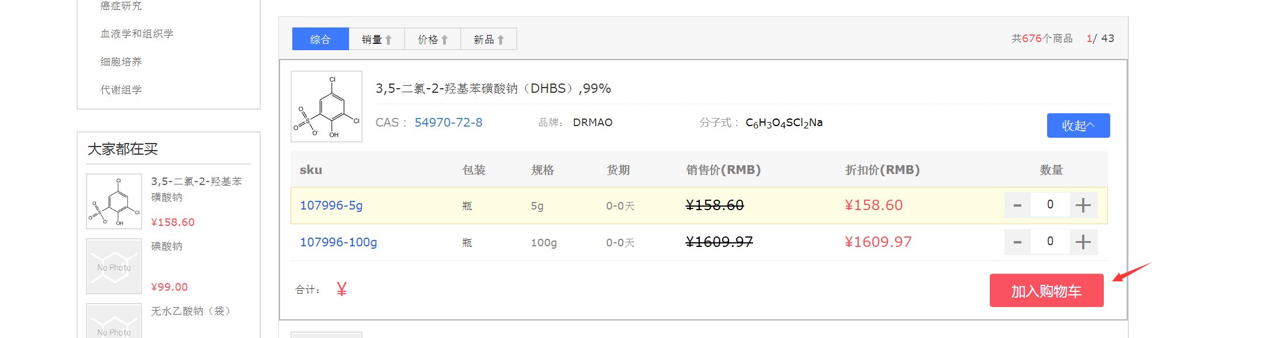This screenshot has width=1264, height=338.
Task: Open 血液学和组织学 sidebar category
Action: click(x=137, y=34)
